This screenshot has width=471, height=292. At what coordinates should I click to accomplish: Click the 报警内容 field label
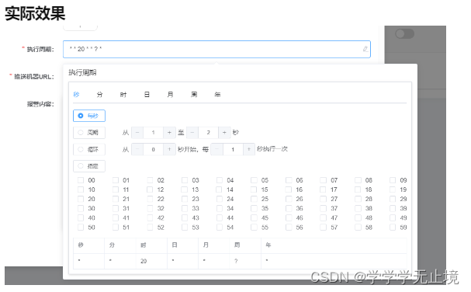(40, 104)
